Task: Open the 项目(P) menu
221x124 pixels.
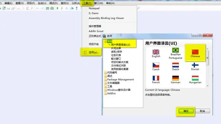Action: (x=31, y=3)
